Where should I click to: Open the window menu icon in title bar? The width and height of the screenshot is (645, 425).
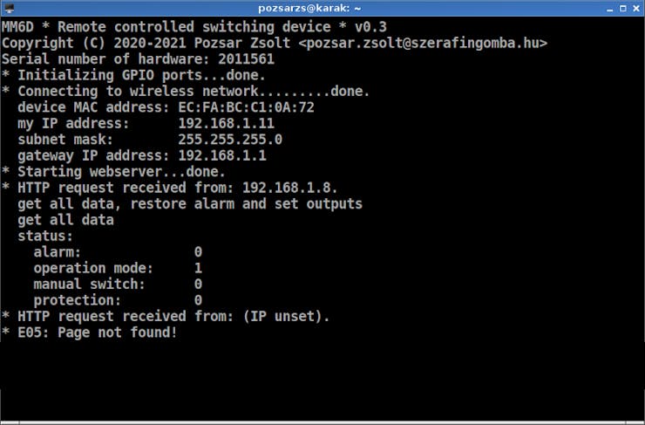(10, 8)
